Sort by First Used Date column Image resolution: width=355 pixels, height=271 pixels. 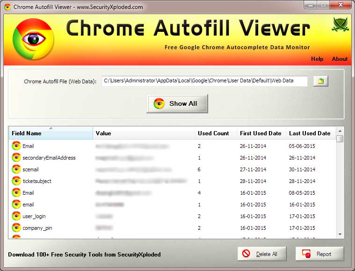261,133
